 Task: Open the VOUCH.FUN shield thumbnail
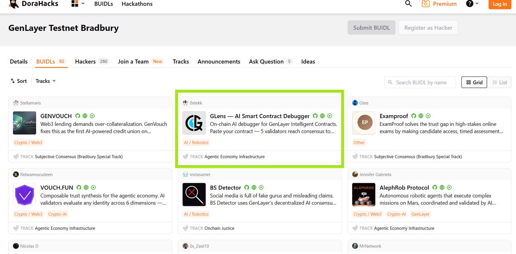pos(25,195)
